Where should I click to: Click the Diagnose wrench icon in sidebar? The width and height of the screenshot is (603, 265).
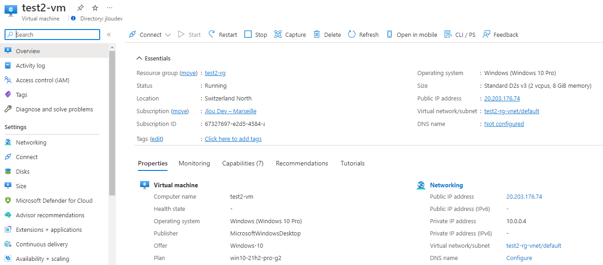(8, 109)
